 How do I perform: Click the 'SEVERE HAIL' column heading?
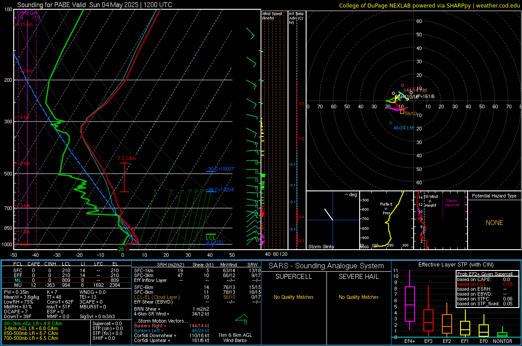click(358, 277)
